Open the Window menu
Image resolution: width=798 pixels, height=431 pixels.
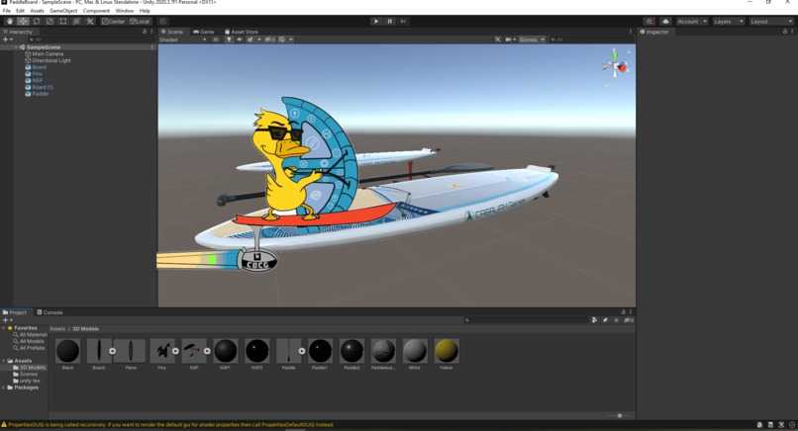[125, 11]
